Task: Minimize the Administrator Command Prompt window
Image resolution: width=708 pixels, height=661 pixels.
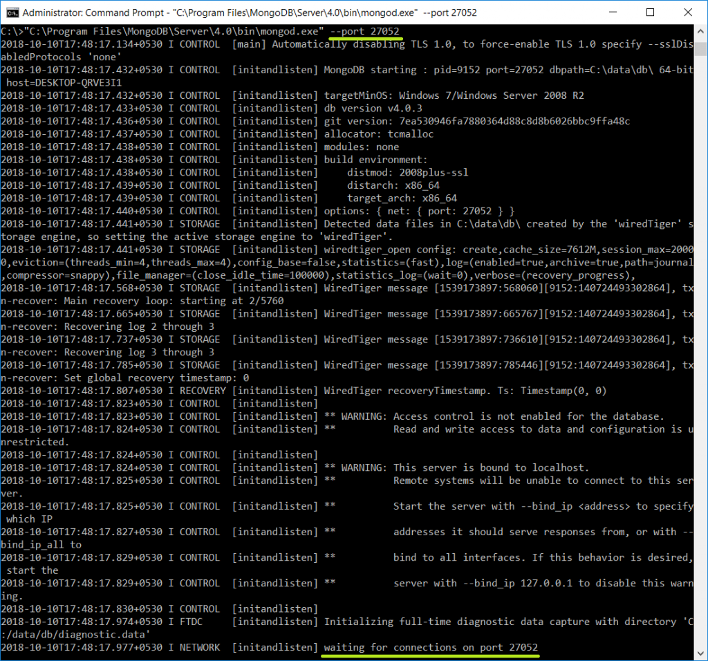Action: click(x=614, y=12)
